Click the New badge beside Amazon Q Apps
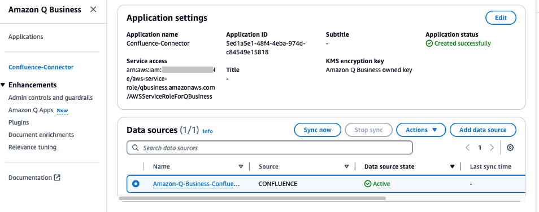539x212 pixels. 62,111
